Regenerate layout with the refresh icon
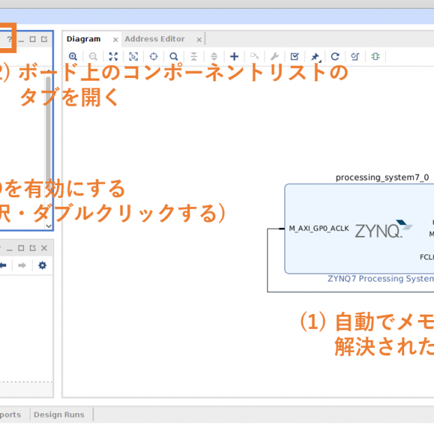434x434 pixels. click(x=335, y=57)
